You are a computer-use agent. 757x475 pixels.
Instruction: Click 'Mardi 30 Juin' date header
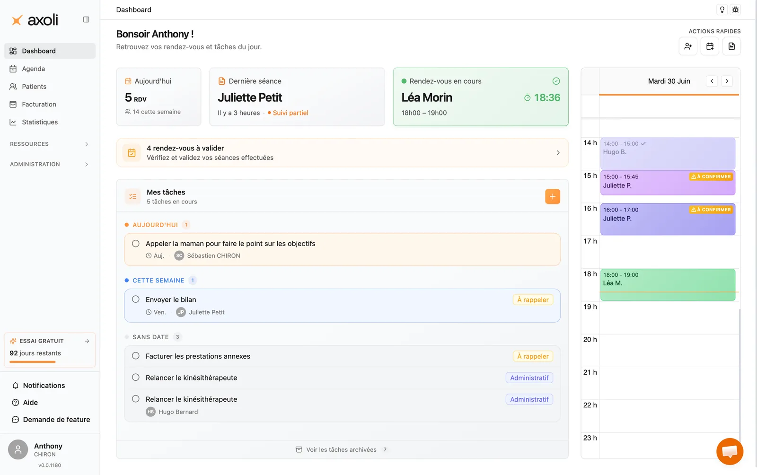coord(669,81)
